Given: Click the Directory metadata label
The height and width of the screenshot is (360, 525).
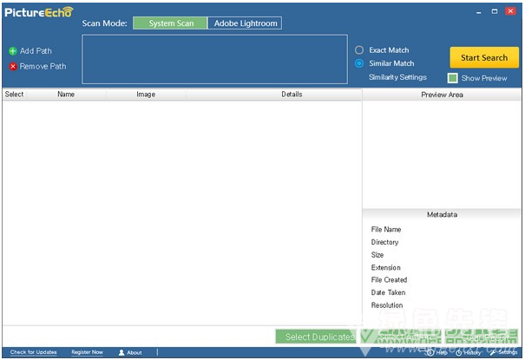Looking at the screenshot, I should 384,242.
